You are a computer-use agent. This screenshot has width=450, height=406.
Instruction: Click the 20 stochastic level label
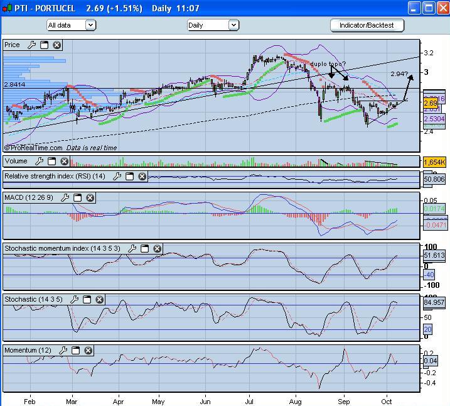pyautogui.click(x=427, y=329)
